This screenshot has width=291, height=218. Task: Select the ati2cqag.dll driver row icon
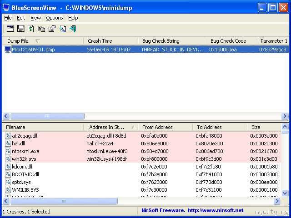pyautogui.click(x=8, y=136)
